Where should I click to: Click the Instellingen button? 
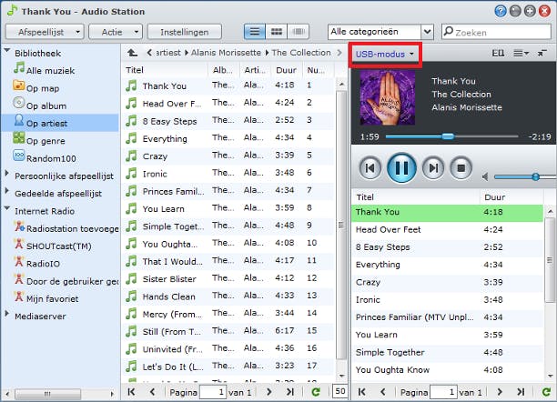(x=185, y=32)
